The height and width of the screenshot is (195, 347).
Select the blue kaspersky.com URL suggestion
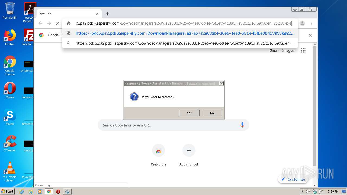click(180, 33)
